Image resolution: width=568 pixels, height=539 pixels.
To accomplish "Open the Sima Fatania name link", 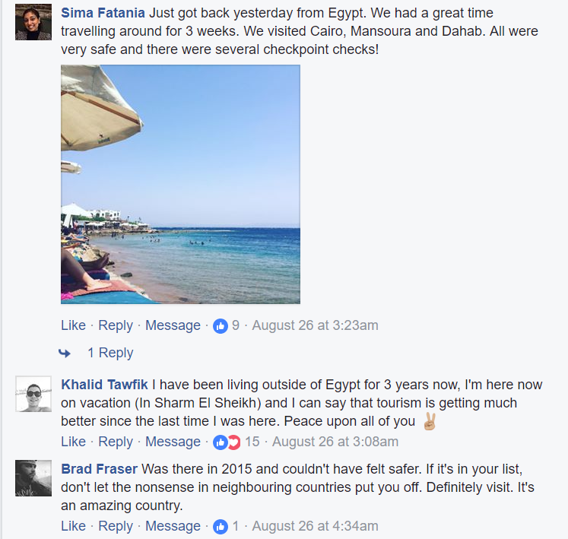I will 103,13.
